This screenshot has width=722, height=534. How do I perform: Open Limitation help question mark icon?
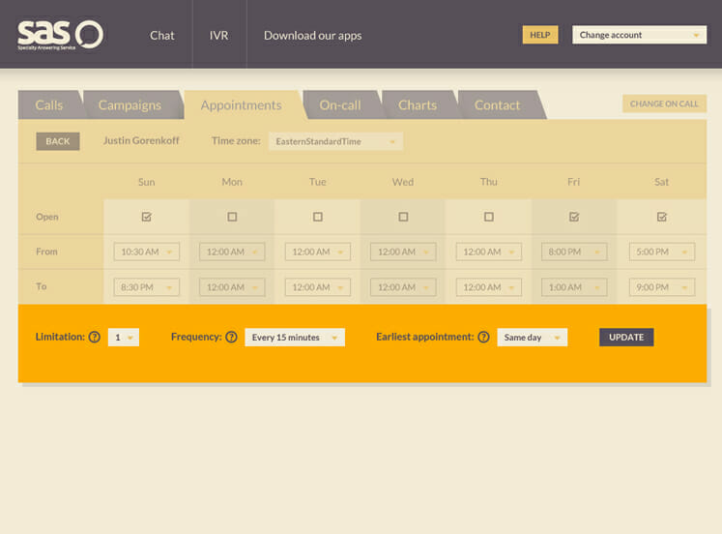pos(95,338)
